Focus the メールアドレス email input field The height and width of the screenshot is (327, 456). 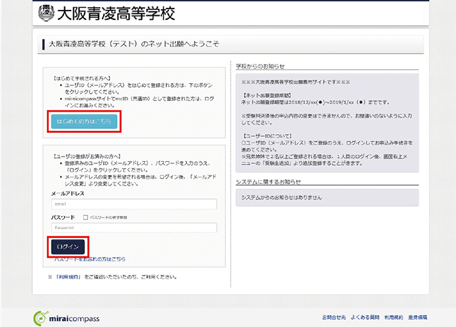click(x=134, y=204)
